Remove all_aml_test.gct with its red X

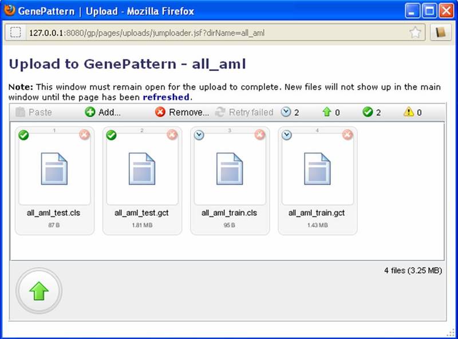pyautogui.click(x=172, y=135)
